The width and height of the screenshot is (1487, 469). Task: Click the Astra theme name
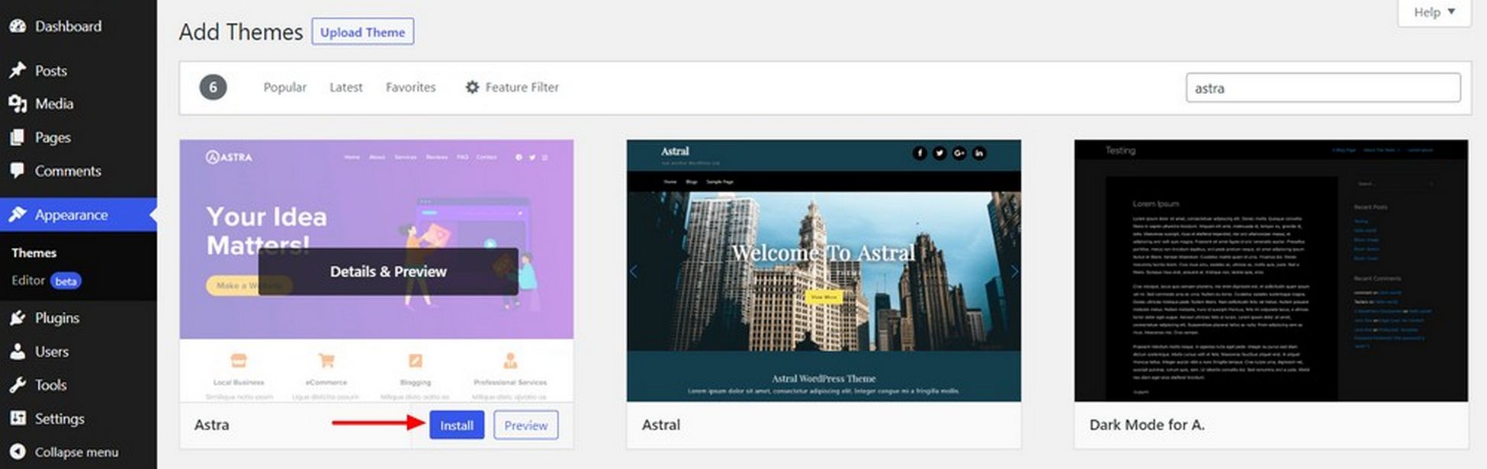211,425
